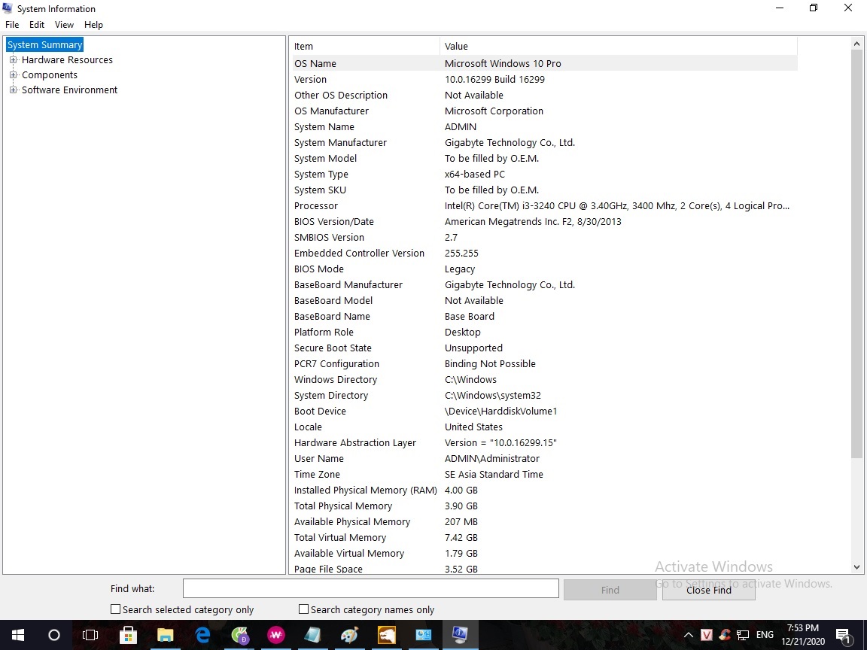867x650 pixels.
Task: Click the Cortana search circle icon
Action: [54, 635]
